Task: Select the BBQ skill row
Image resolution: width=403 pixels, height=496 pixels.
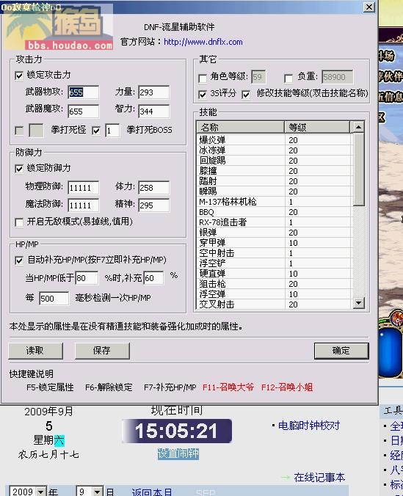Action: pos(274,212)
